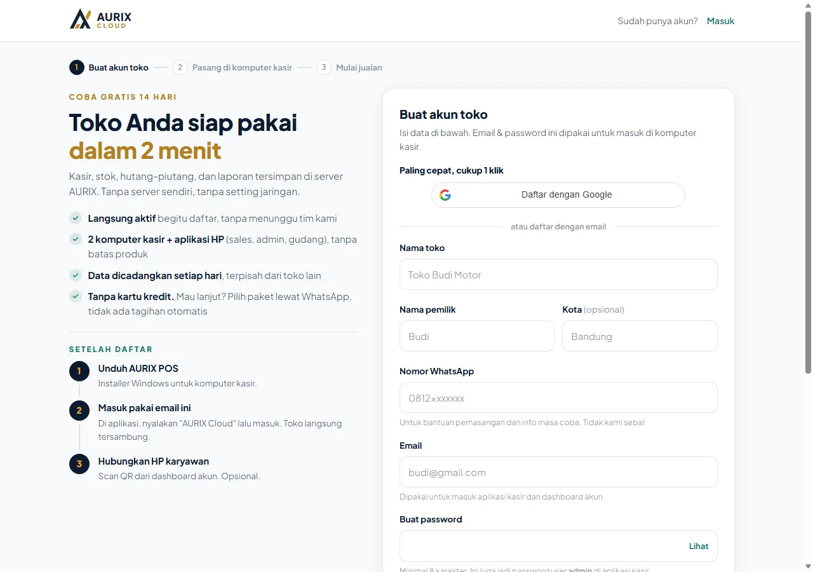Click the checkmark icon beside 2 komputer kasir
Image resolution: width=813 pixels, height=572 pixels.
[76, 240]
